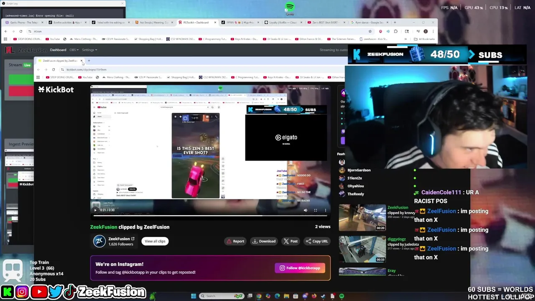535x301 pixels.
Task: Open the diggydogz clip thumbnail
Action: point(362,249)
